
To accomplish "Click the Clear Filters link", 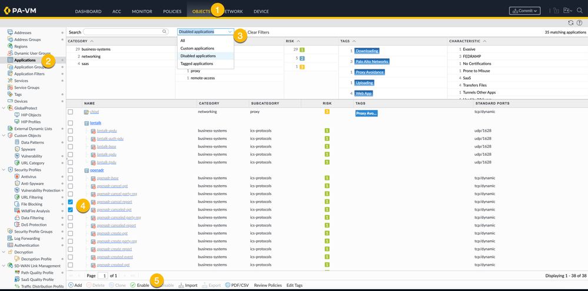I will (x=258, y=32).
